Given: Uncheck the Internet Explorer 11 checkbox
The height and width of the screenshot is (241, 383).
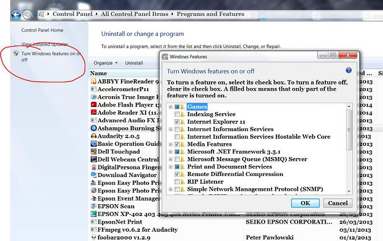Looking at the screenshot, I should coord(177,122).
